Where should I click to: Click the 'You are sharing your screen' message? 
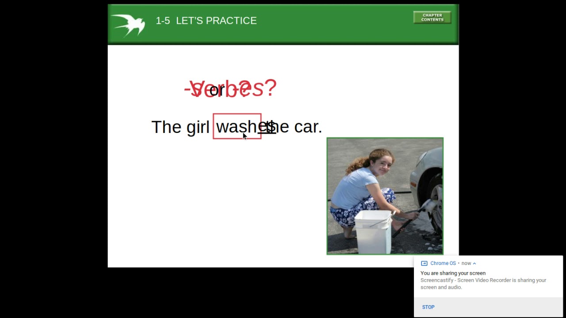[x=453, y=273]
